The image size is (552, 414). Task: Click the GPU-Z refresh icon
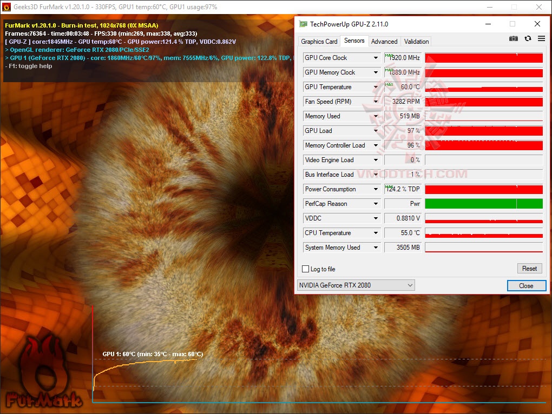528,39
